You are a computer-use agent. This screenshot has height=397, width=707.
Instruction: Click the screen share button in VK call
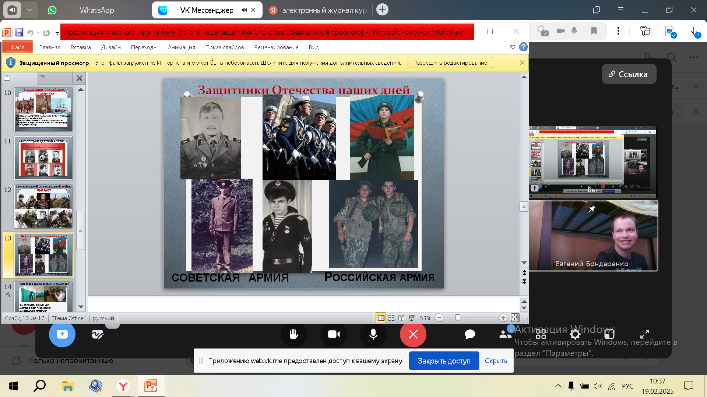(x=62, y=334)
